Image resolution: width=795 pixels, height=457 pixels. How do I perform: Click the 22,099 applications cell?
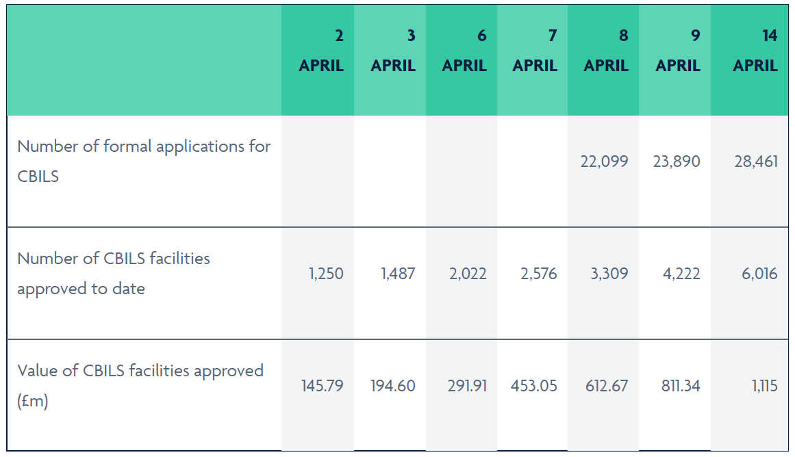coord(604,162)
